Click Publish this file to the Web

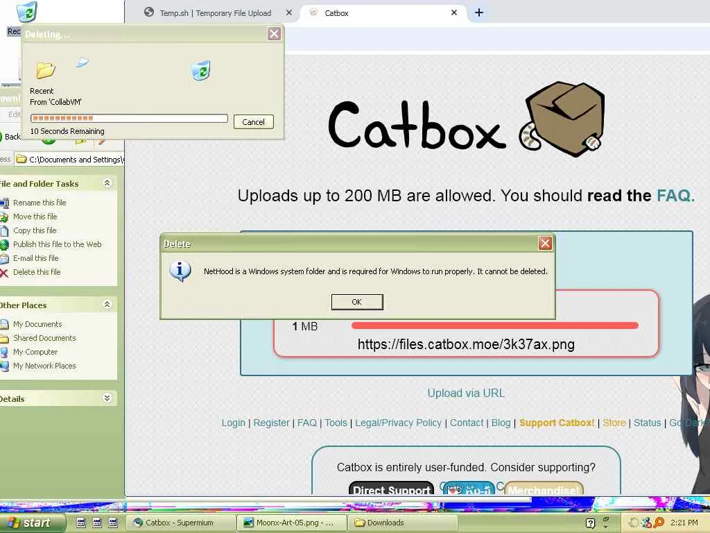(57, 244)
